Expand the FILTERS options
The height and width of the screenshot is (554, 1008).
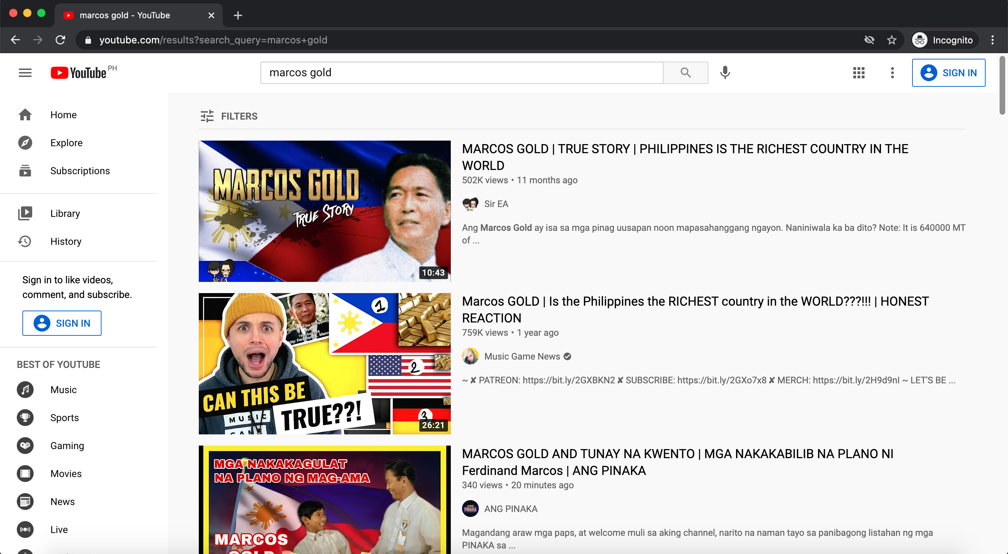point(229,116)
